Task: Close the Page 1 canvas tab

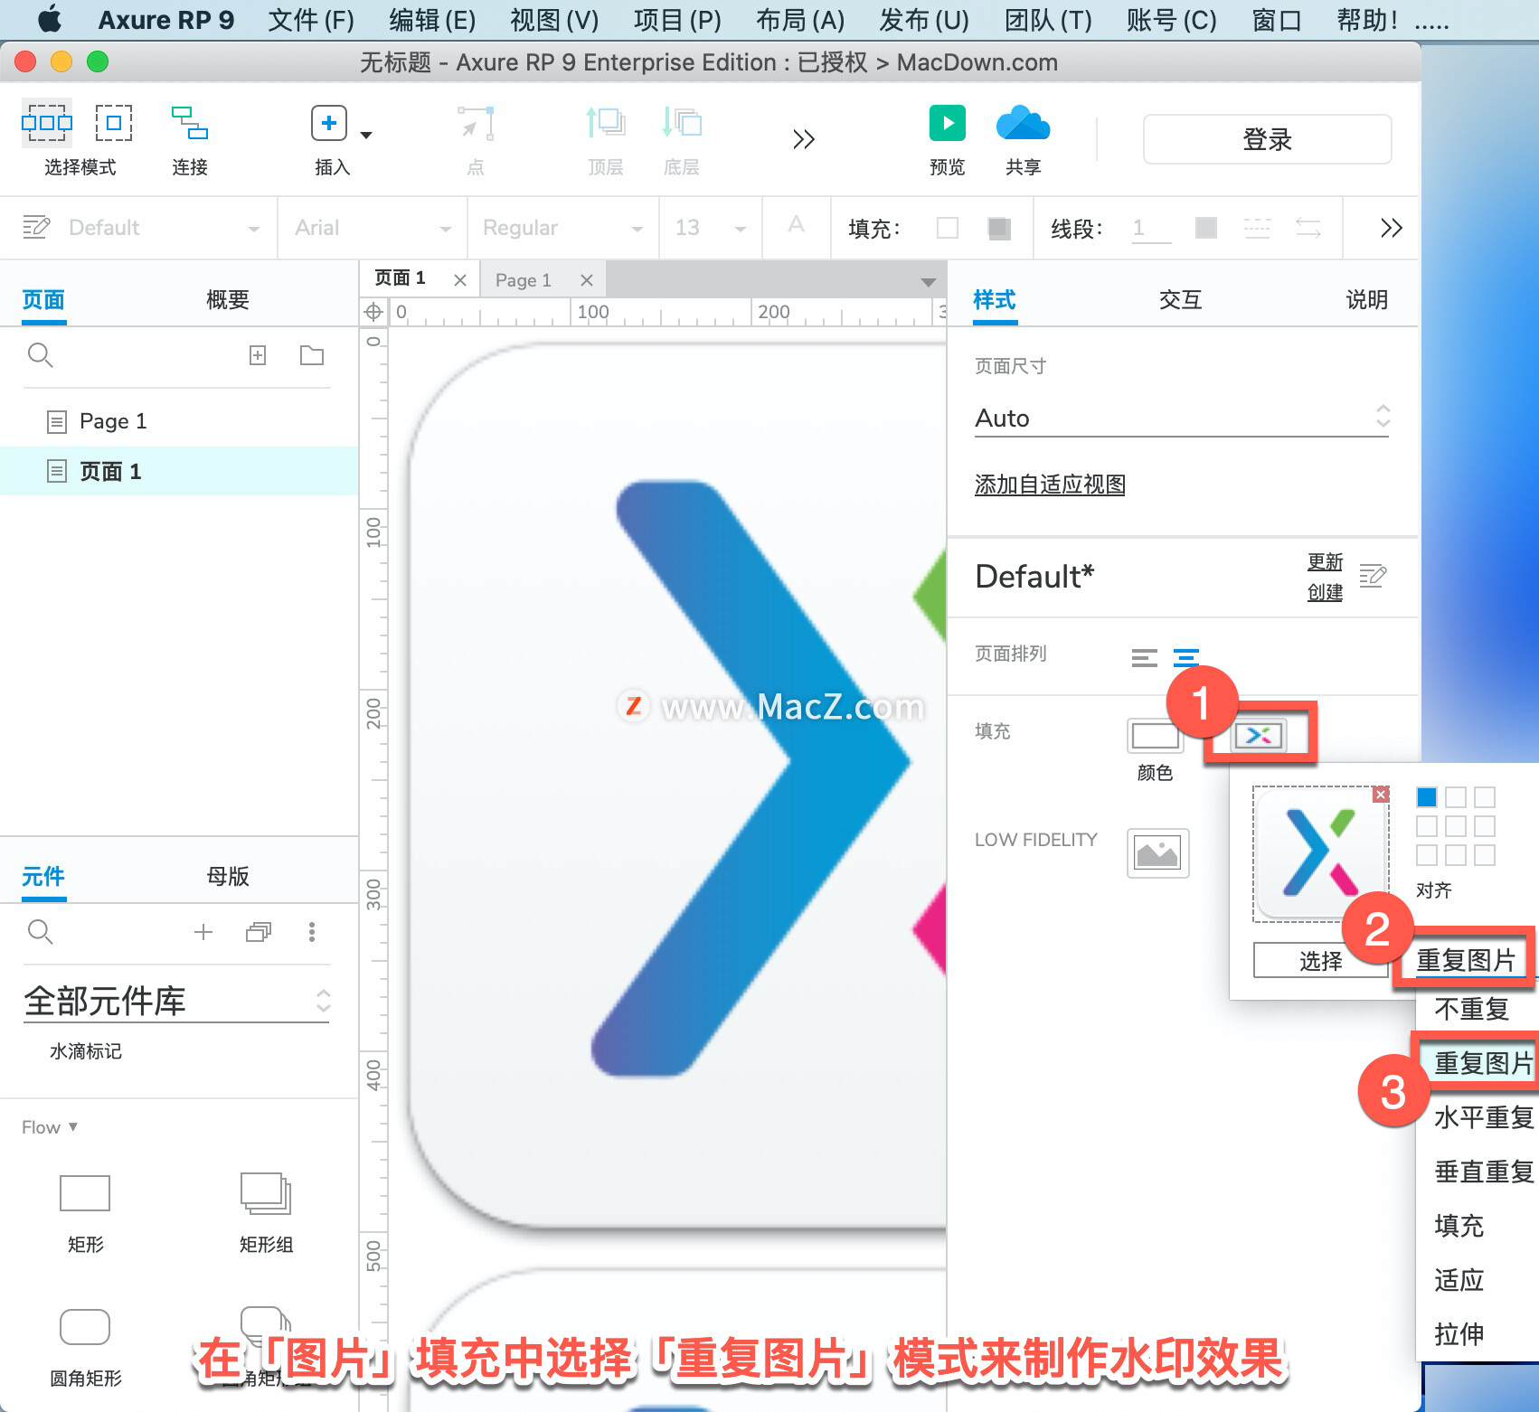Action: click(586, 280)
